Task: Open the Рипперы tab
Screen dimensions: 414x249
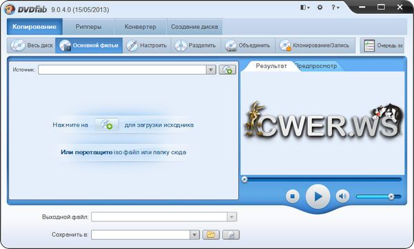Action: [x=88, y=27]
